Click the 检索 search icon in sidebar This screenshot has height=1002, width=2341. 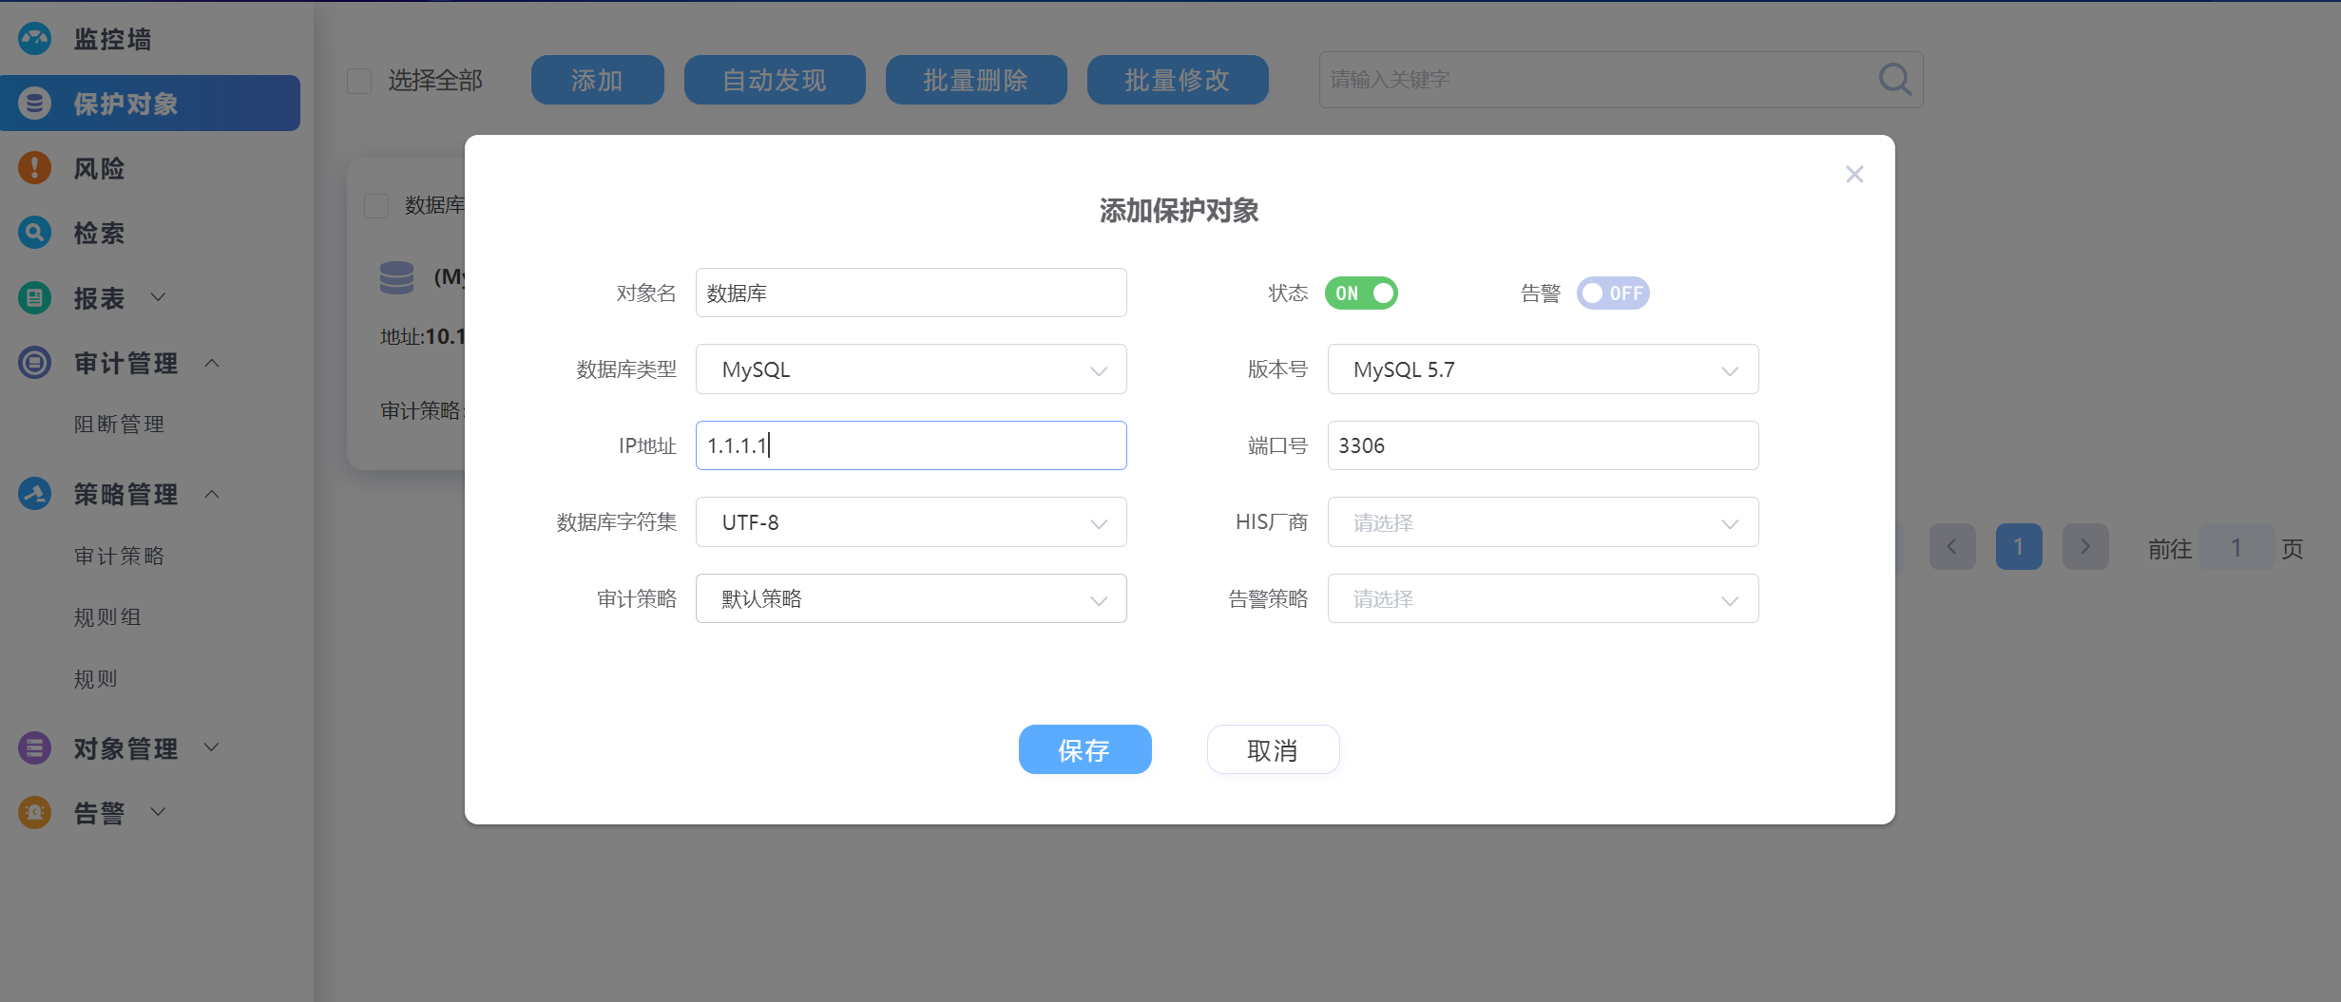34,233
